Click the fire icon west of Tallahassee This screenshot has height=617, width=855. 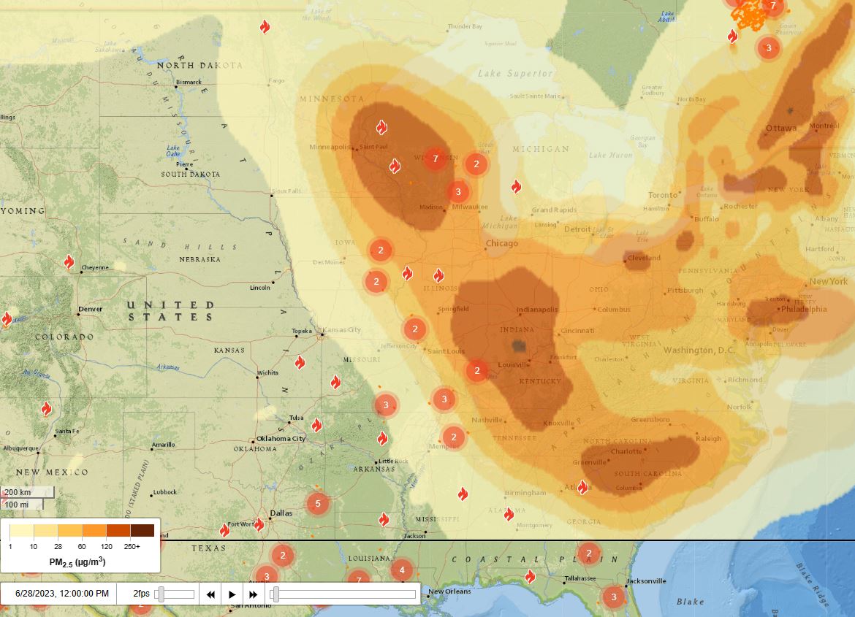[x=530, y=576]
